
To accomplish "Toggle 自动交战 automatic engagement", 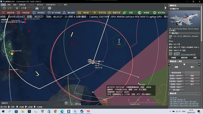I will point(9,13).
